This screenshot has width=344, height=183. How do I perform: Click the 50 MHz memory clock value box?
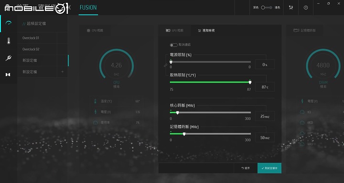coord(265,138)
